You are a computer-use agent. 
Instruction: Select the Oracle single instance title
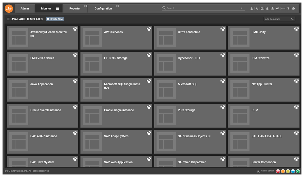(119, 110)
